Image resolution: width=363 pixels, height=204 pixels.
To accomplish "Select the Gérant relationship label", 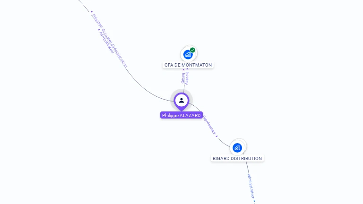I will (183, 78).
